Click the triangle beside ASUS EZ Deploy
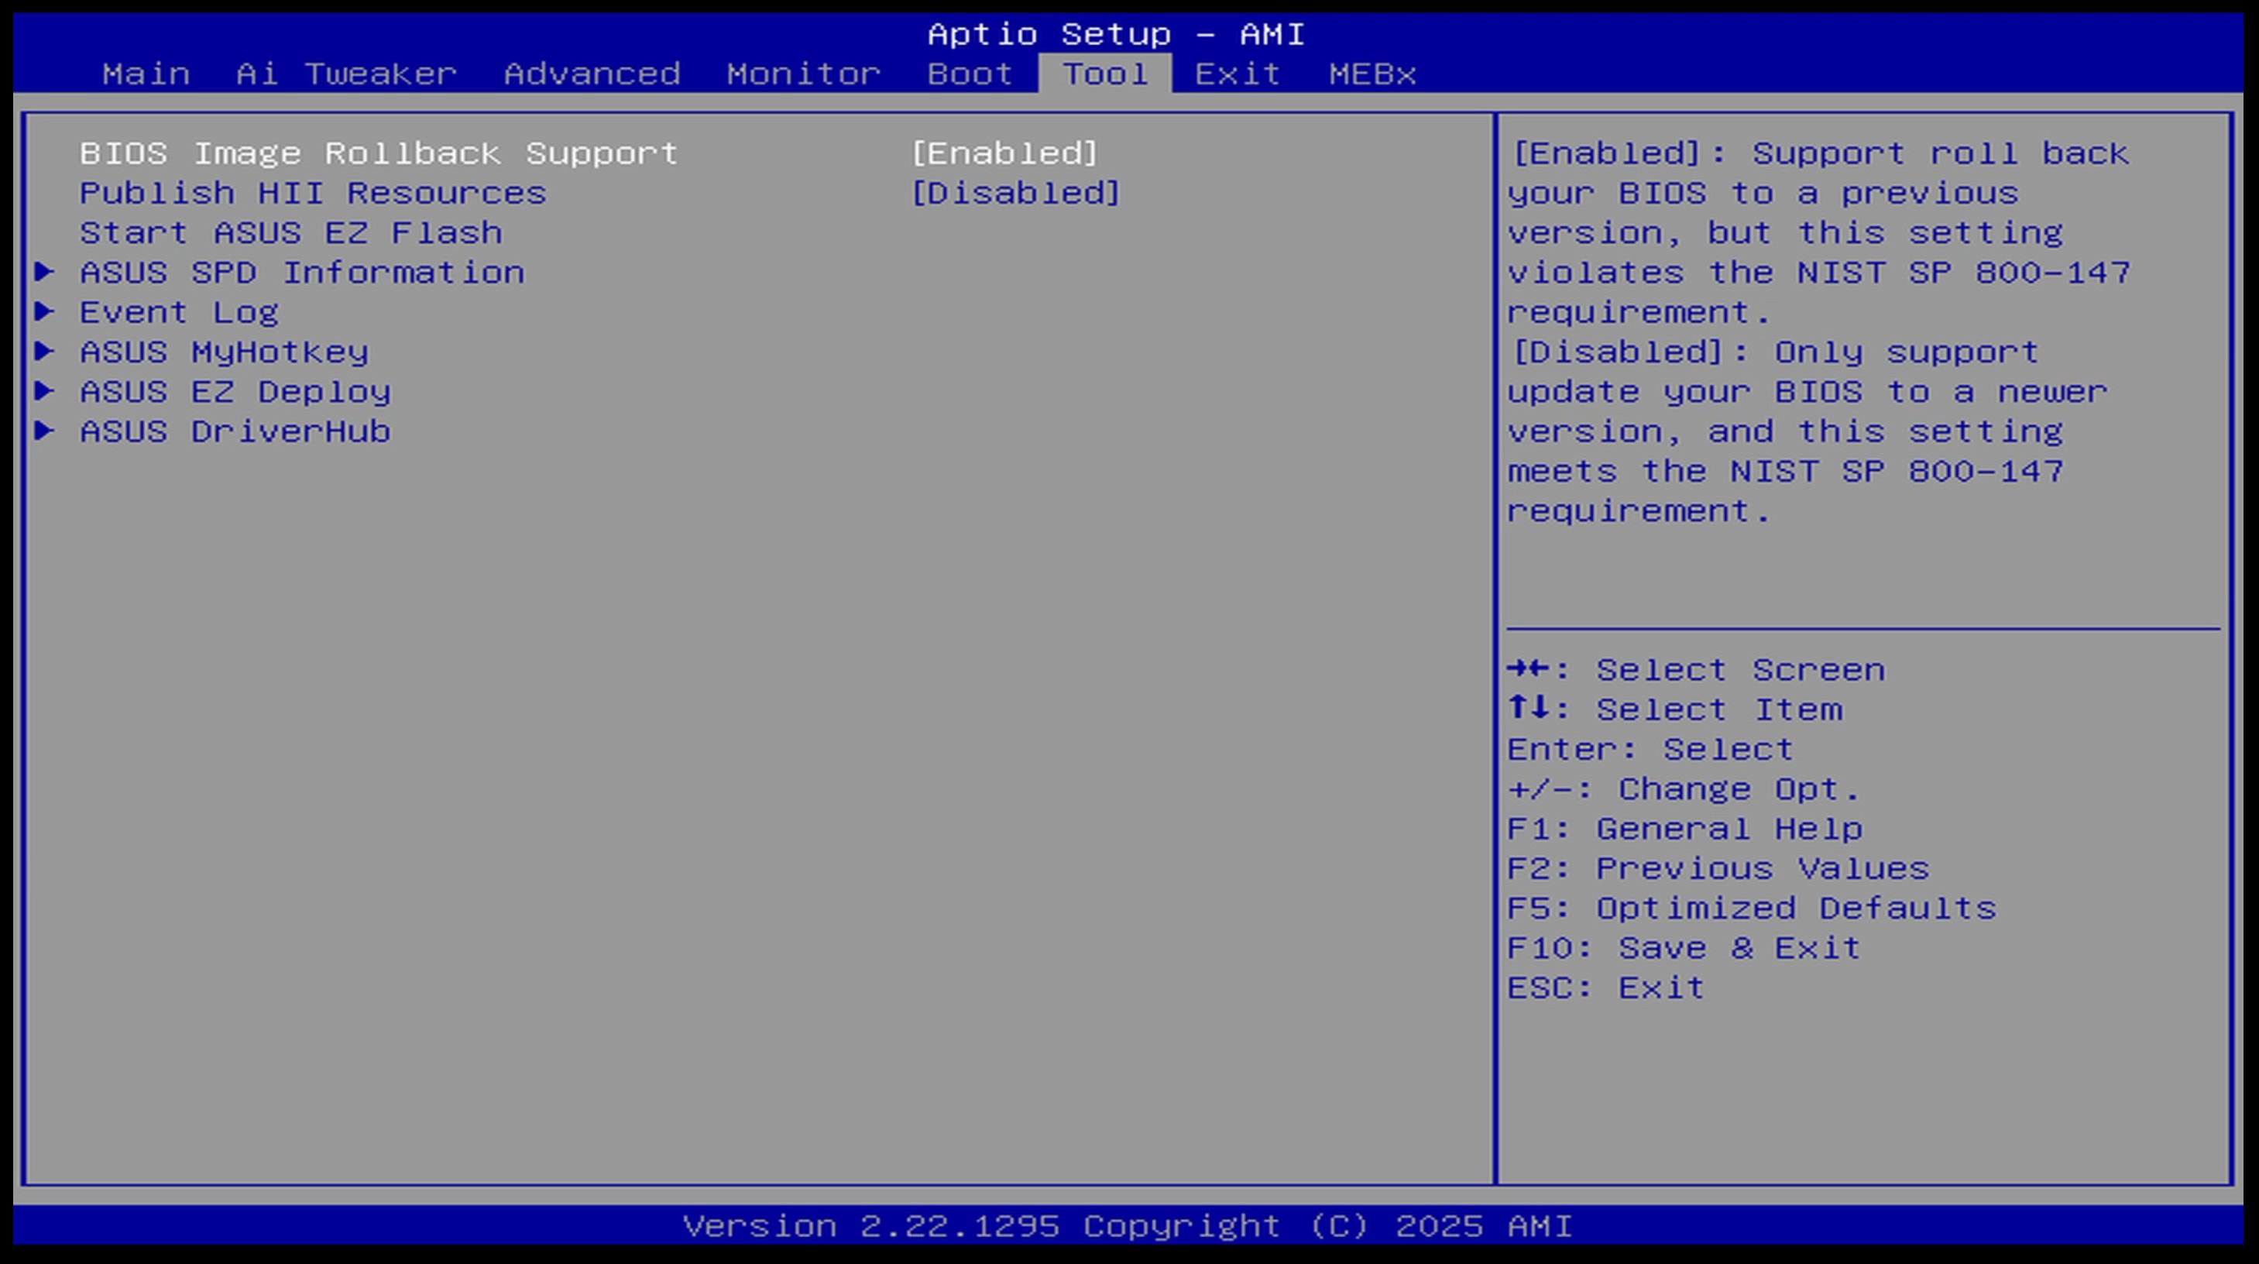 44,391
